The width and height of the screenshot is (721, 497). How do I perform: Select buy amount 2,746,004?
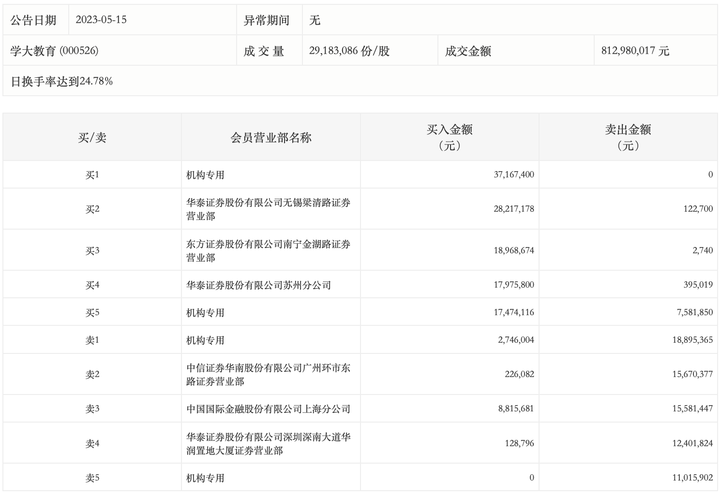point(516,340)
